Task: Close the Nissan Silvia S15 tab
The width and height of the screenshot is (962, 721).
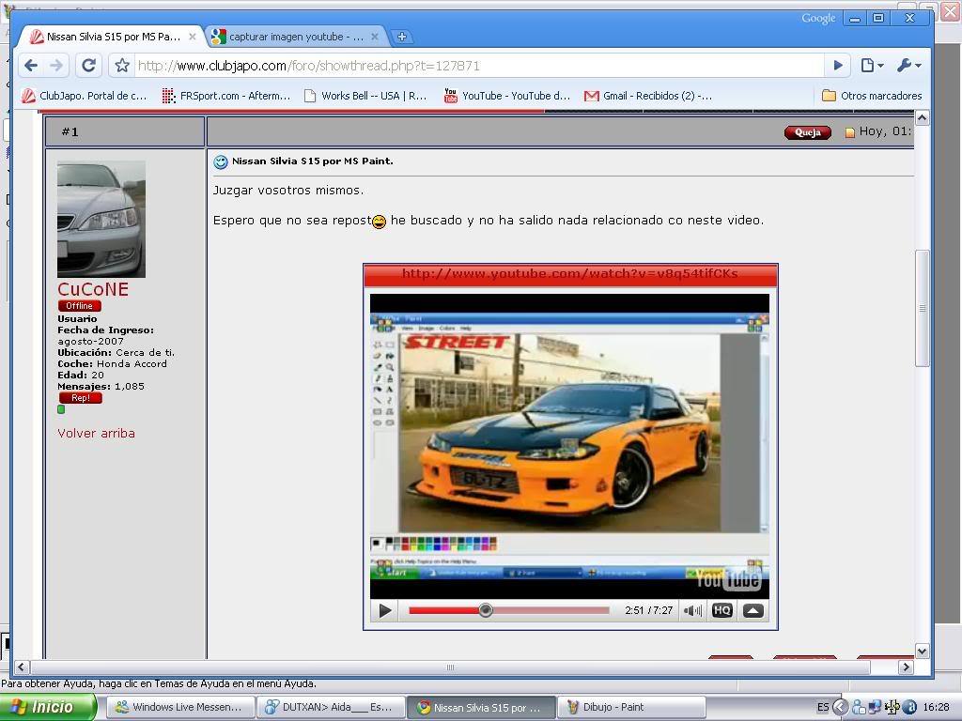Action: 192,37
